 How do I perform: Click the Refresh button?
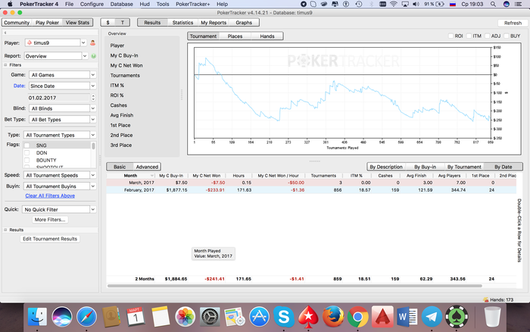click(x=513, y=23)
